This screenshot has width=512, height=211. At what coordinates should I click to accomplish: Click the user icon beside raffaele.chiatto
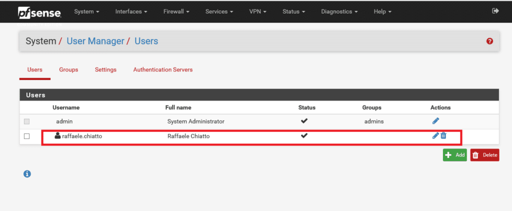click(x=57, y=135)
